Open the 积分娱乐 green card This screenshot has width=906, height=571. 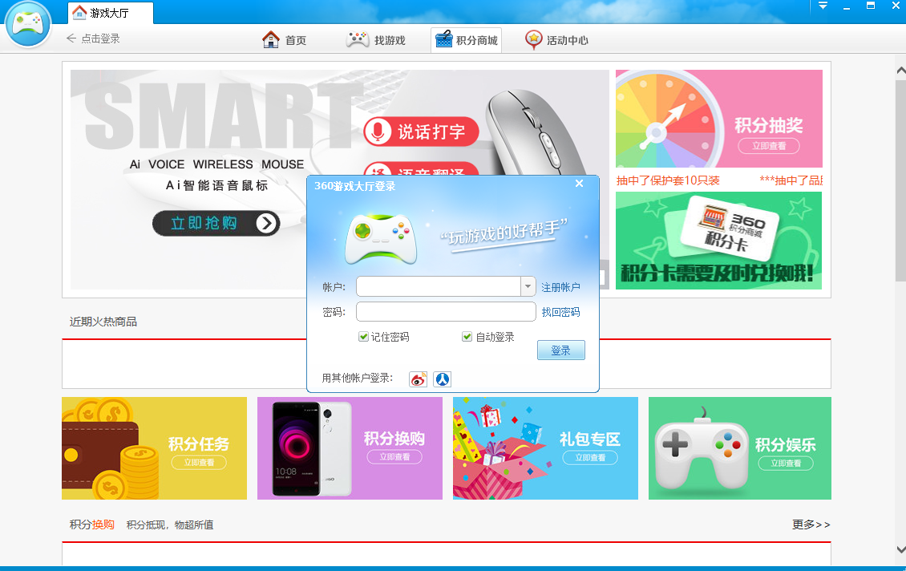pyautogui.click(x=739, y=448)
